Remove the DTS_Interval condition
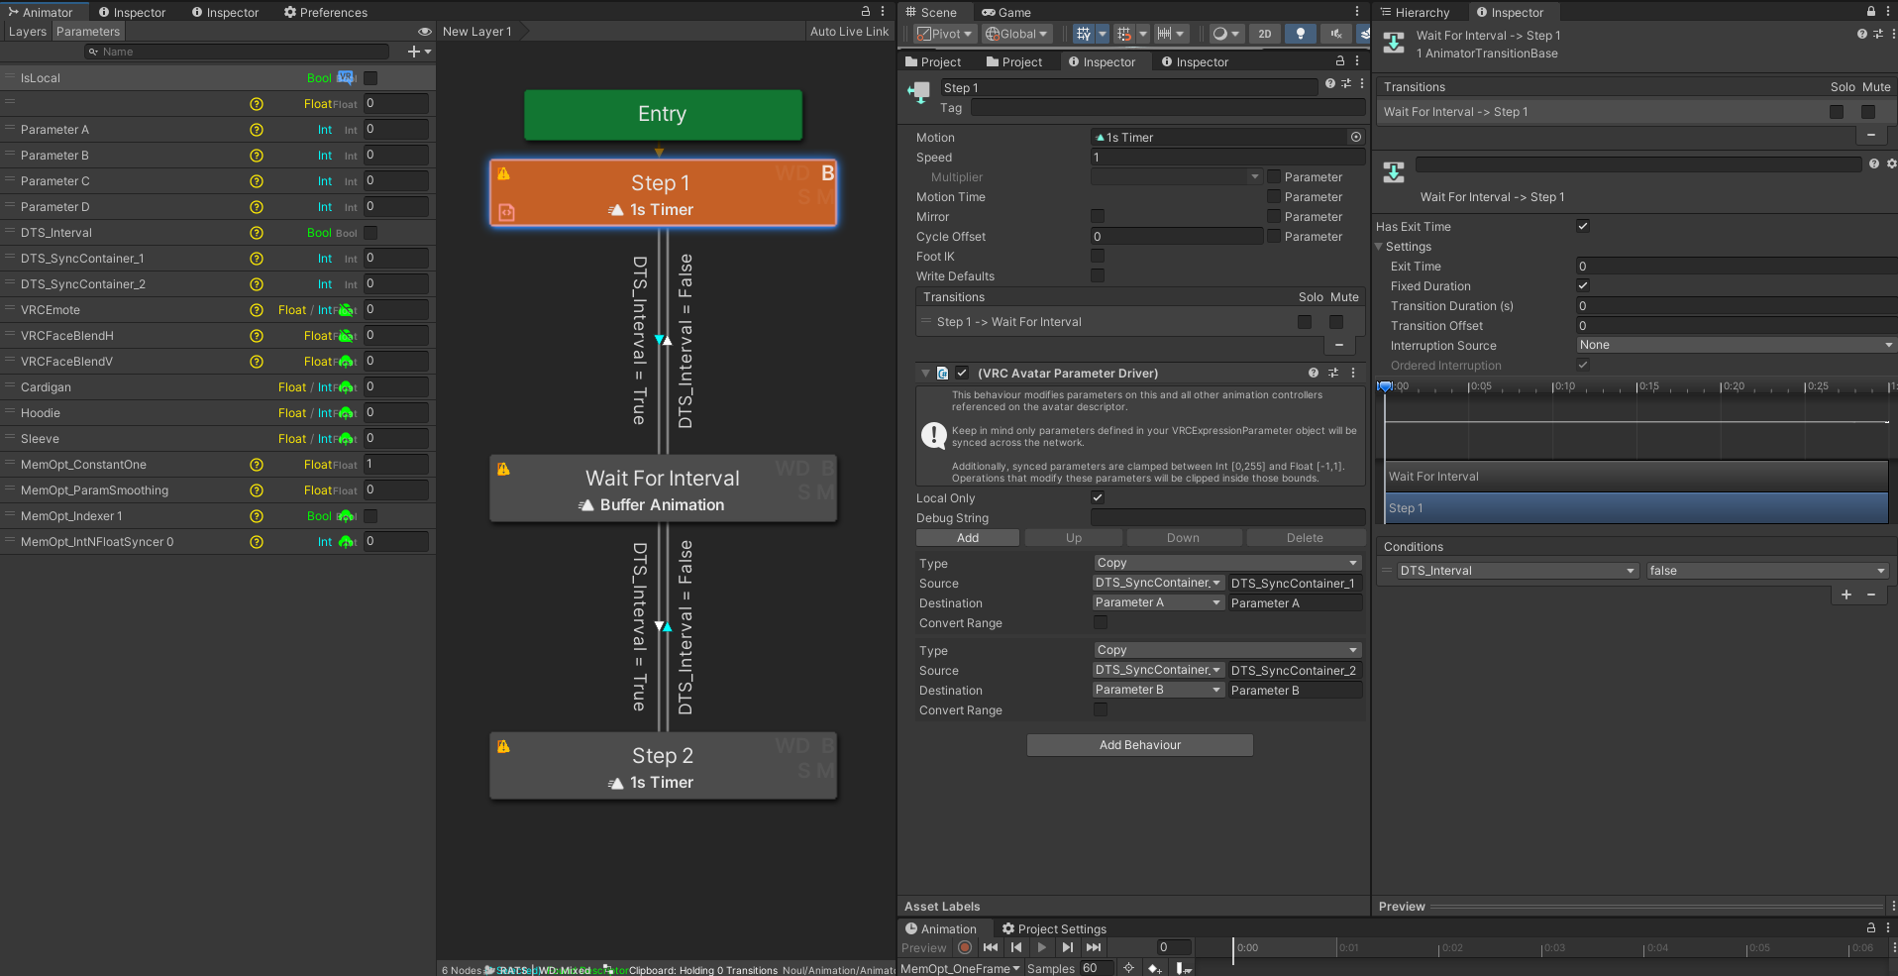 coord(1871,595)
